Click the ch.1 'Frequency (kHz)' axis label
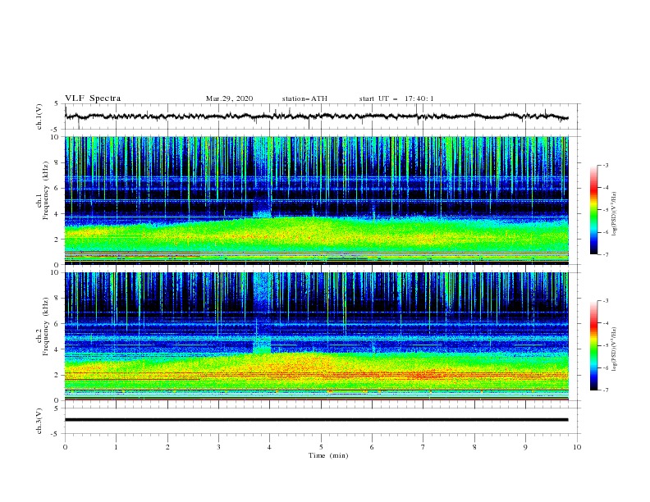Screen dimensions: 650x502 point(46,191)
